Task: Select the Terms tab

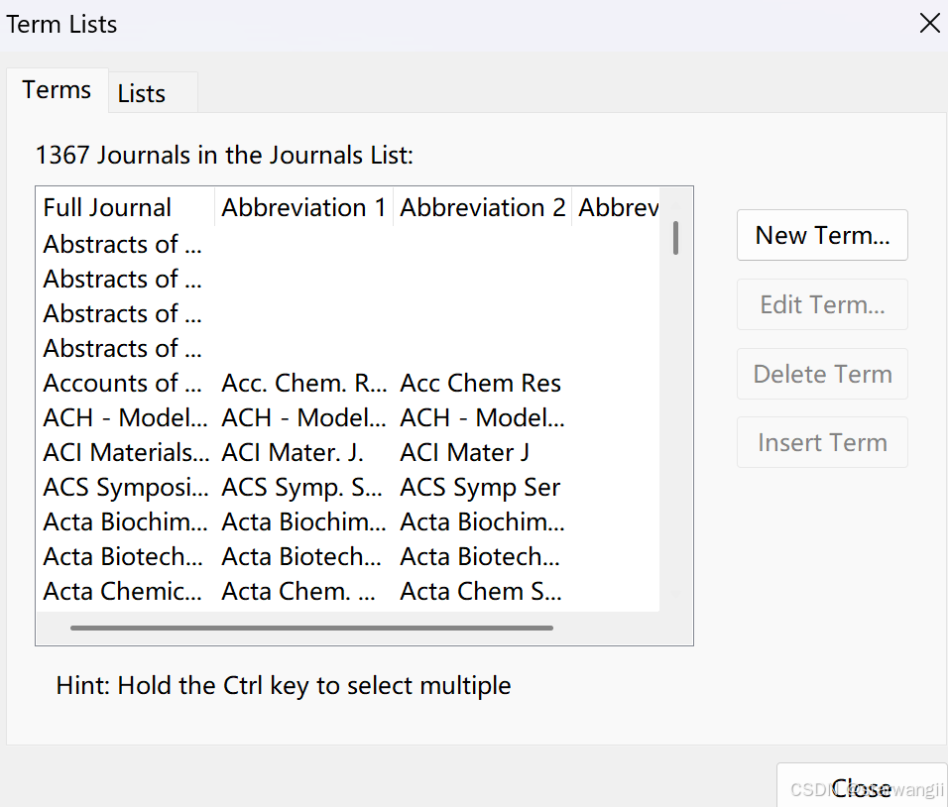Action: 57,90
